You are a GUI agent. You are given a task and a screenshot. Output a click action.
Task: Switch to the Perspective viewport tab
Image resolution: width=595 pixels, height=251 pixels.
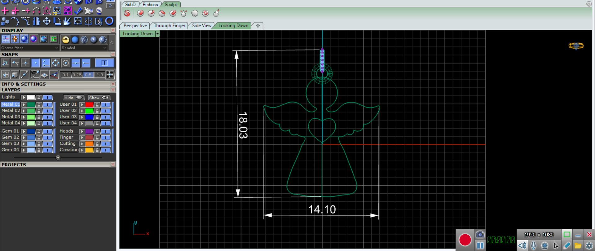pyautogui.click(x=135, y=26)
